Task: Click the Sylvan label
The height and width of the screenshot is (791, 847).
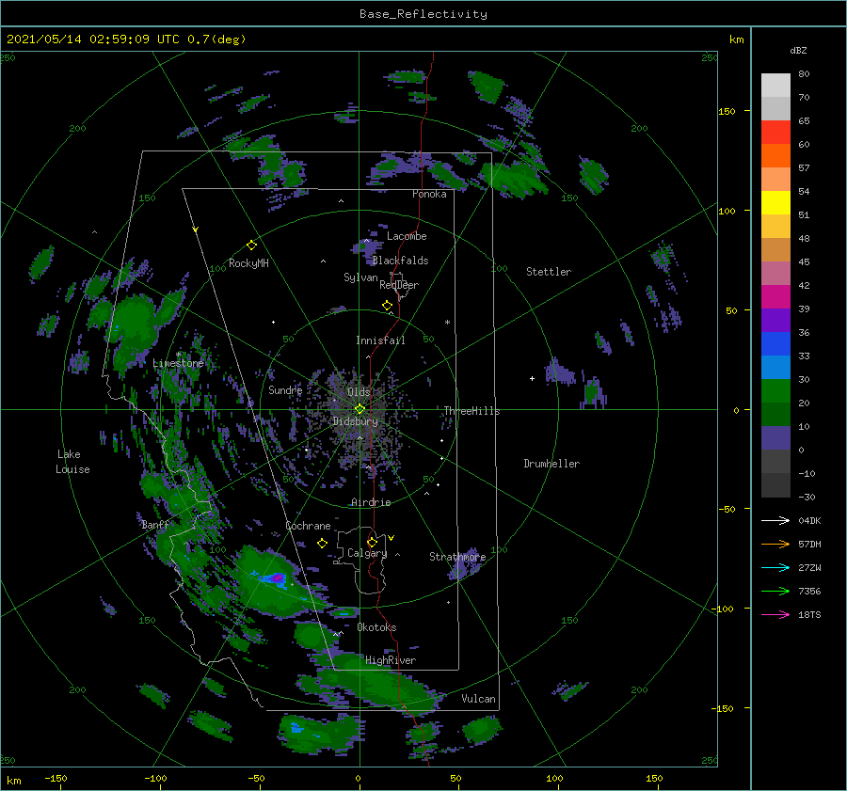Action: (x=360, y=277)
